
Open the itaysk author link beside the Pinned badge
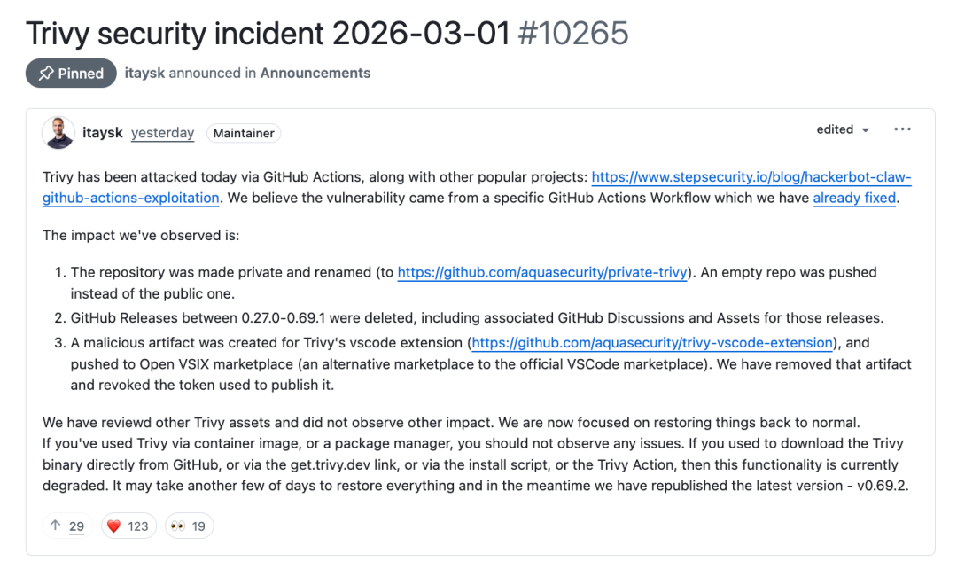click(144, 74)
